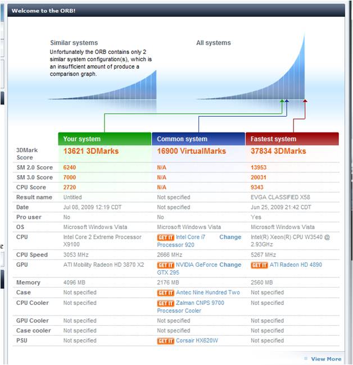Click Welcome to the ORB! title bar
Image resolution: width=353 pixels, height=365 pixels.
176,11
